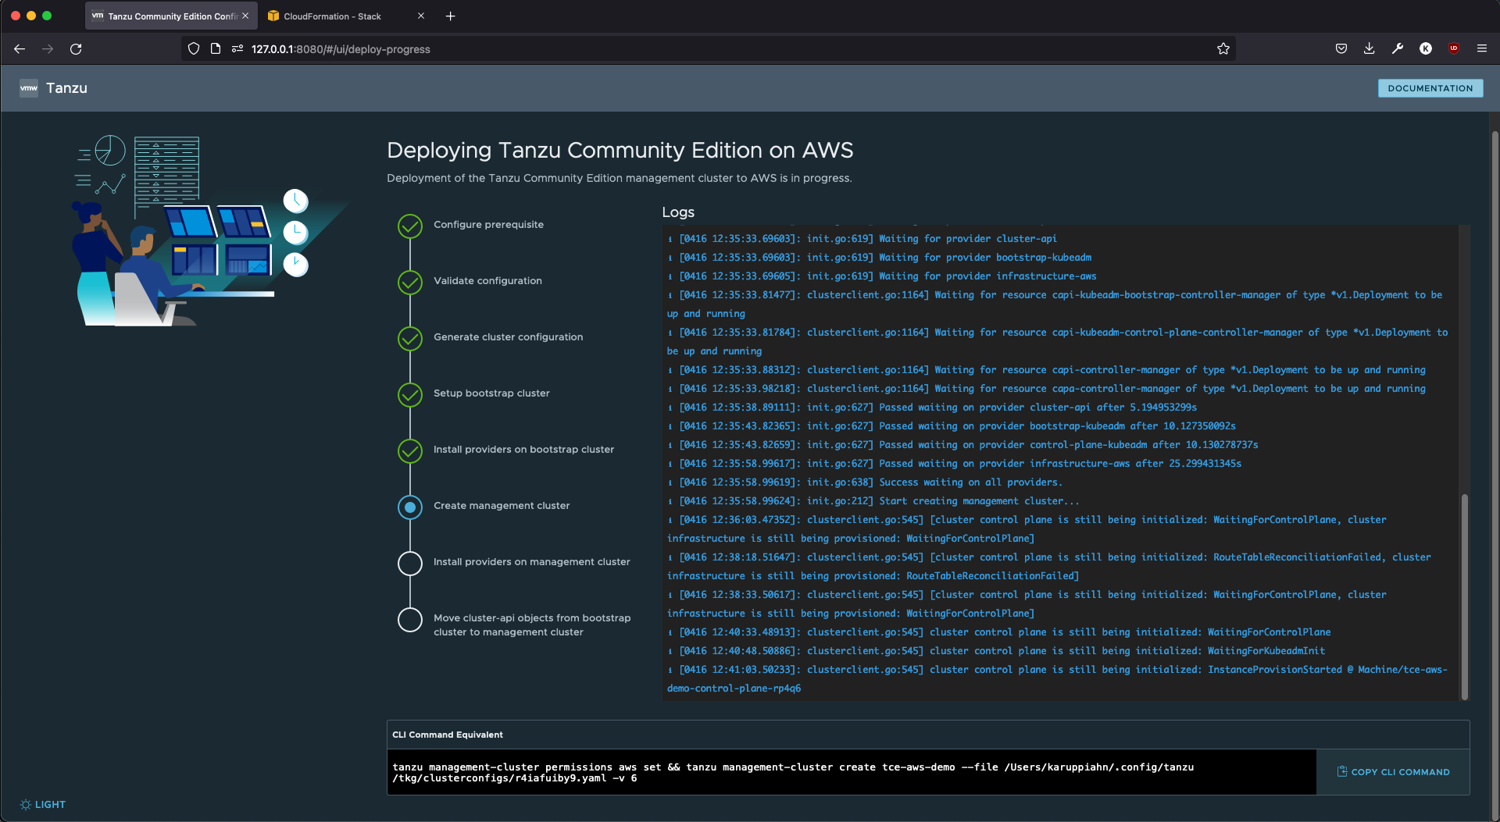
Task: Open the DOCUMENTATION button
Action: [x=1430, y=88]
